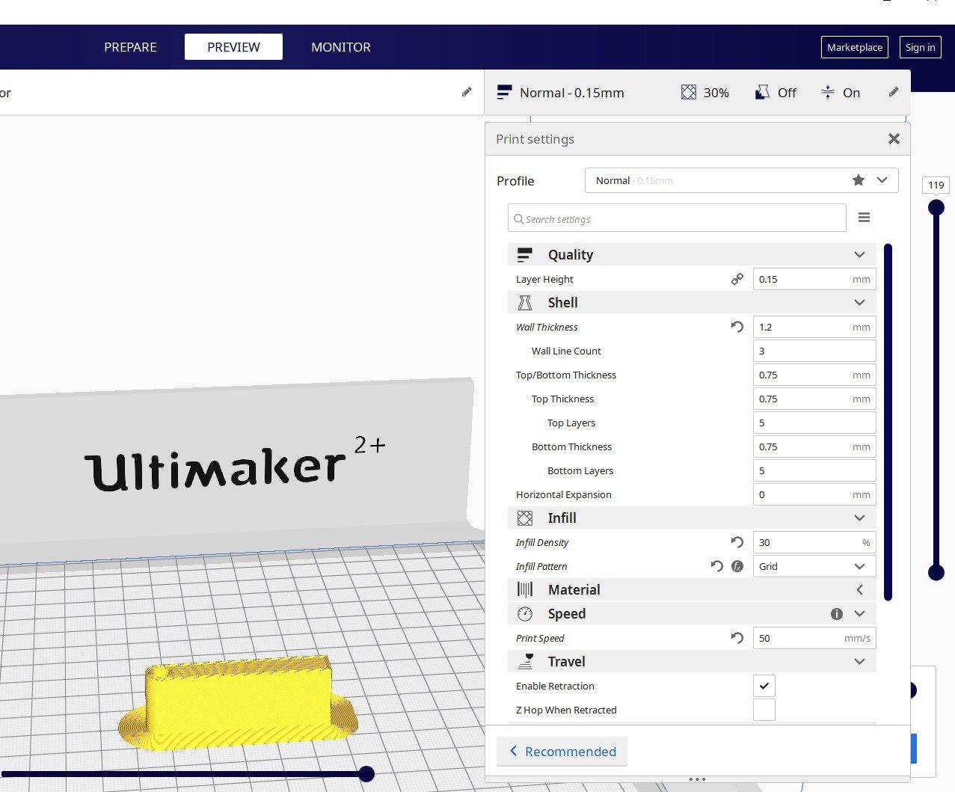This screenshot has width=955, height=792.
Task: Click the Wall Line Count field
Action: click(814, 351)
